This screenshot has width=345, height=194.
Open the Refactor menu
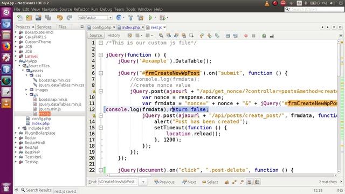(81, 9)
